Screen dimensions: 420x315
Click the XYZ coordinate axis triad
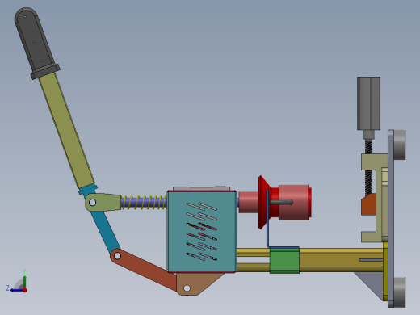pyautogui.click(x=17, y=281)
